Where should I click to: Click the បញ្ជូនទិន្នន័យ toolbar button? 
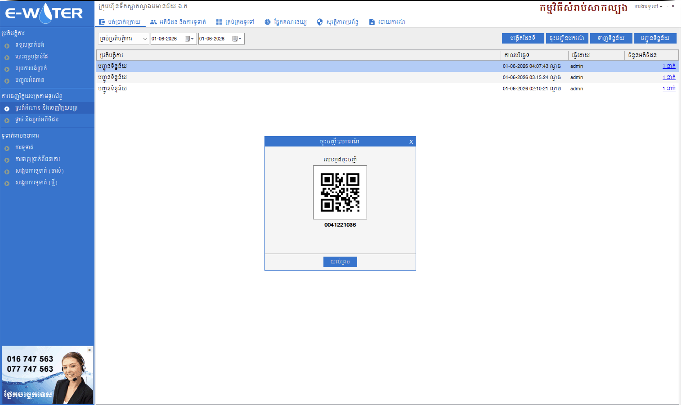click(x=655, y=38)
